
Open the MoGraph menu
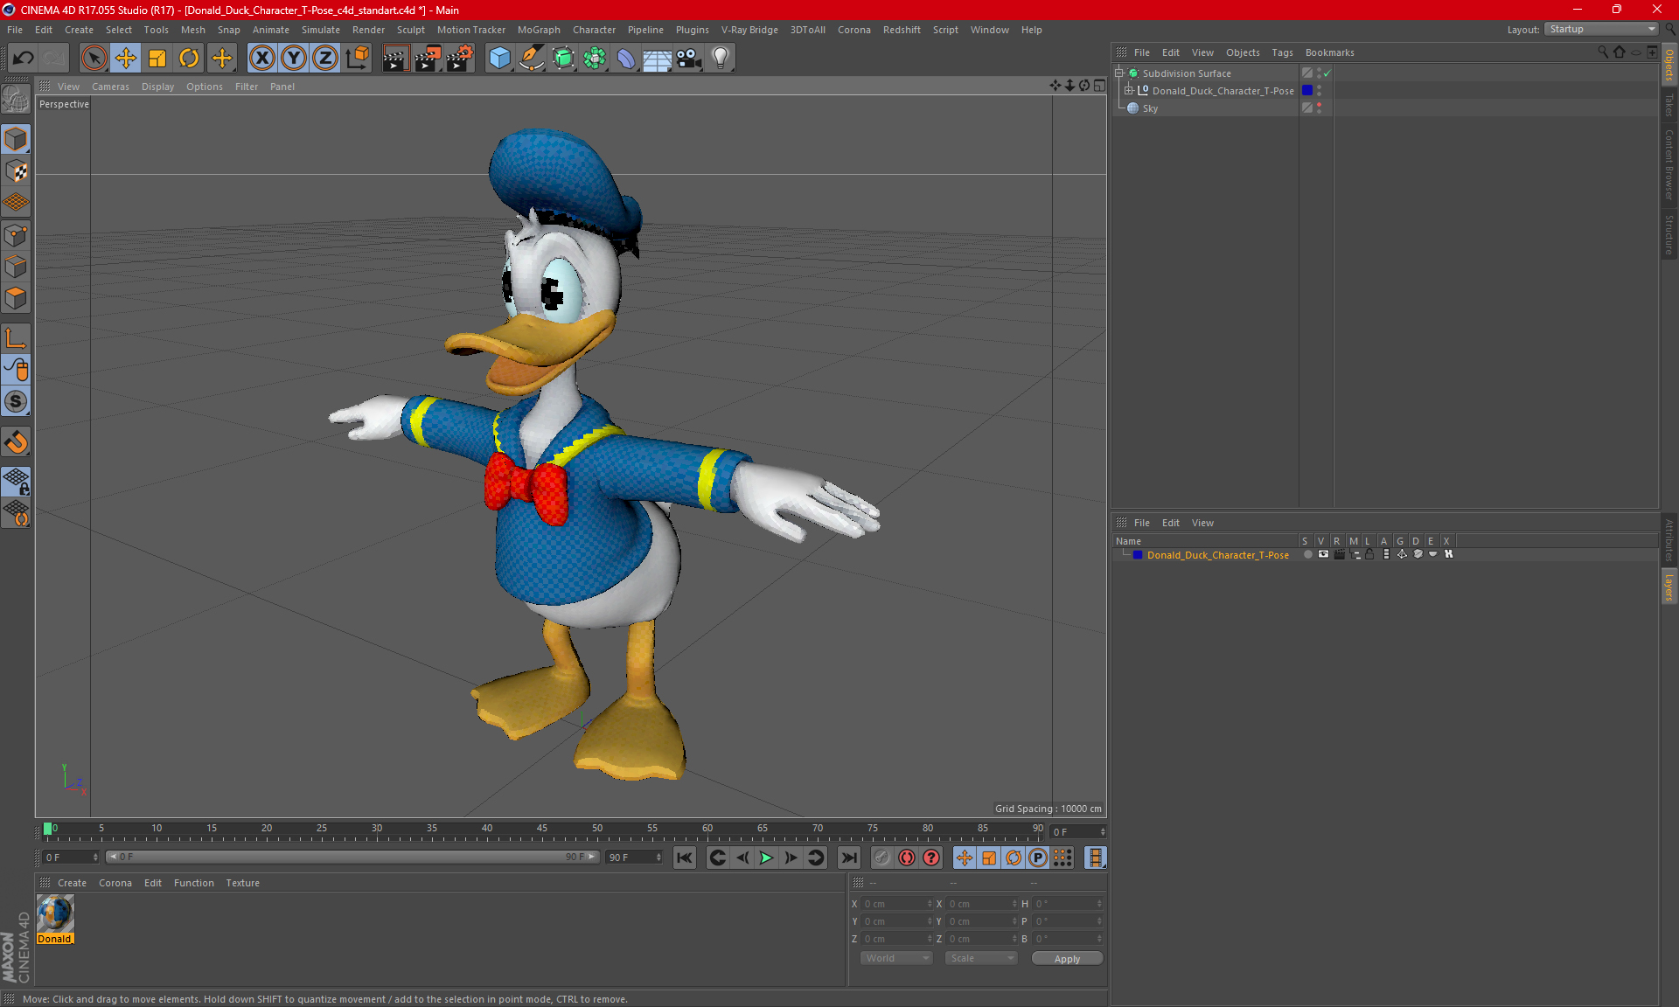(x=538, y=30)
